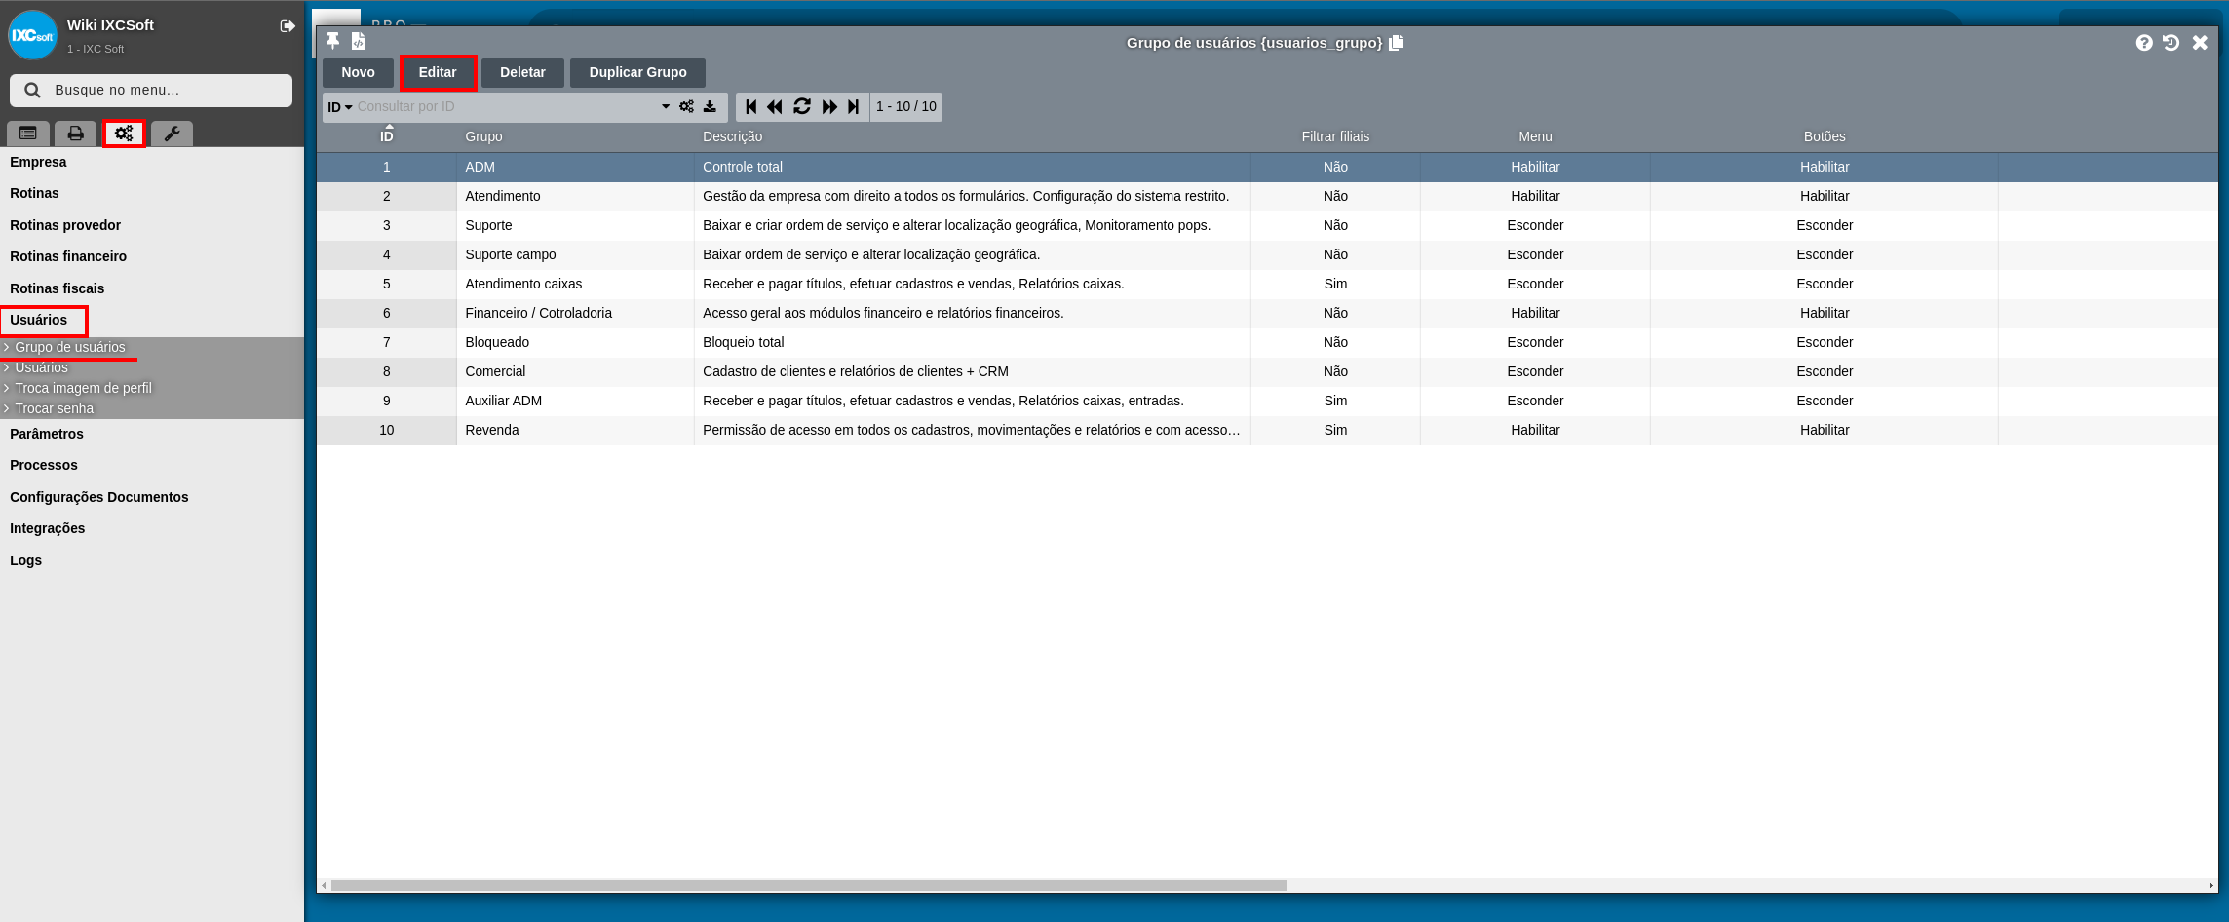
Task: Click the pin window icon
Action: tap(332, 41)
